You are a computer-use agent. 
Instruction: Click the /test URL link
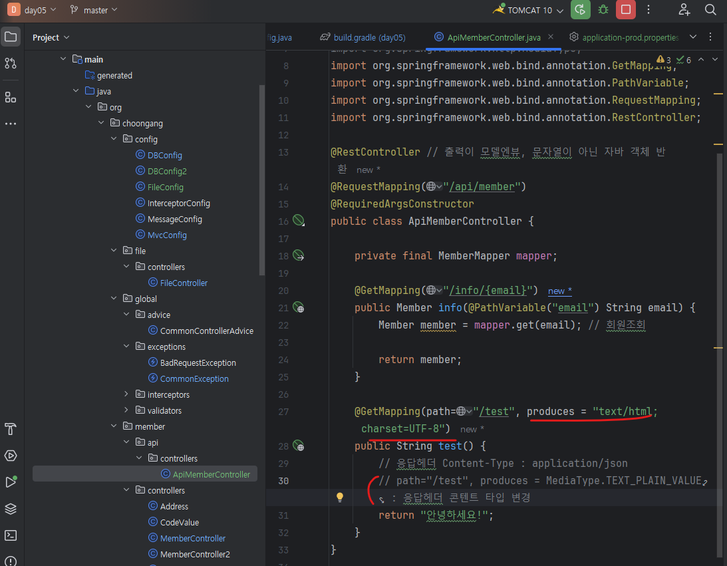tap(494, 411)
